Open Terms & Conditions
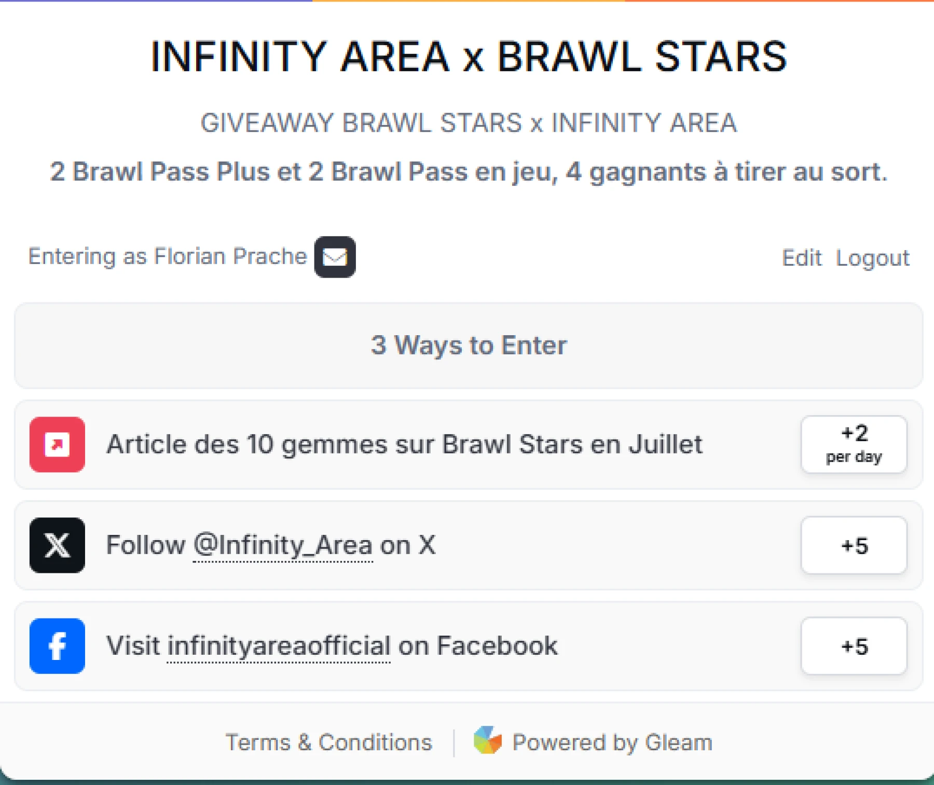This screenshot has width=934, height=785. pos(328,741)
